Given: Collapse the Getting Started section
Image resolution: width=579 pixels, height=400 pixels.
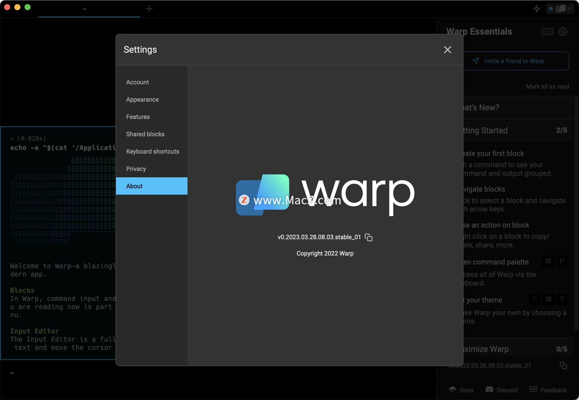Looking at the screenshot, I should [x=518, y=130].
